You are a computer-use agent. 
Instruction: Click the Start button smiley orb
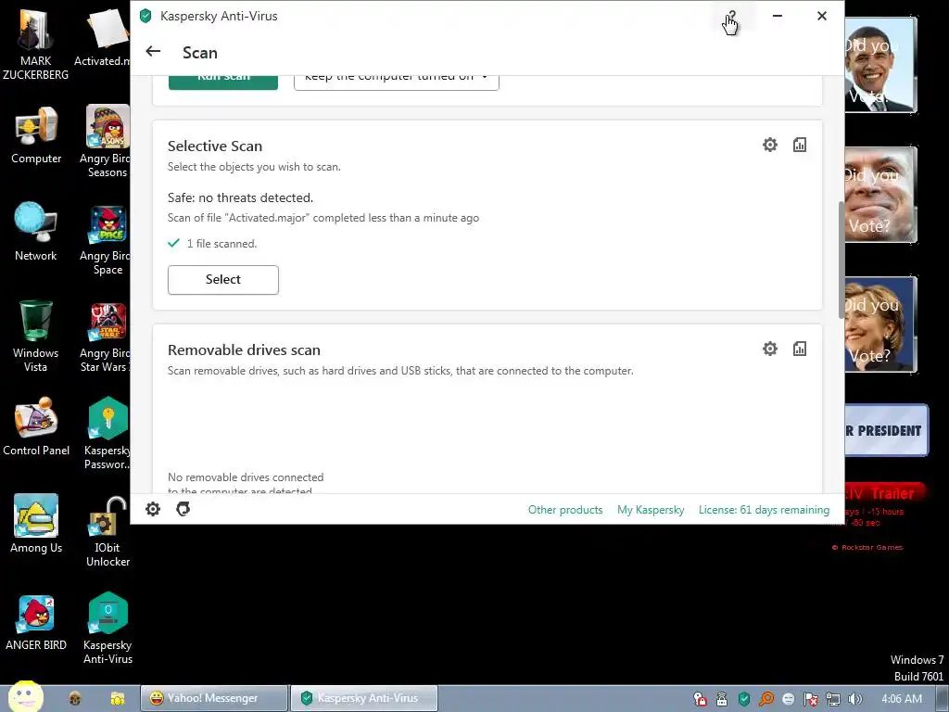[x=25, y=697]
